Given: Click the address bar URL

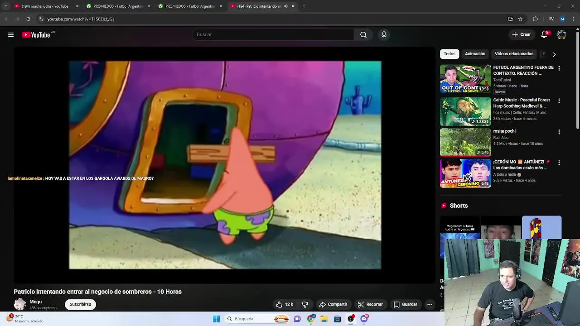Looking at the screenshot, I should tap(81, 19).
